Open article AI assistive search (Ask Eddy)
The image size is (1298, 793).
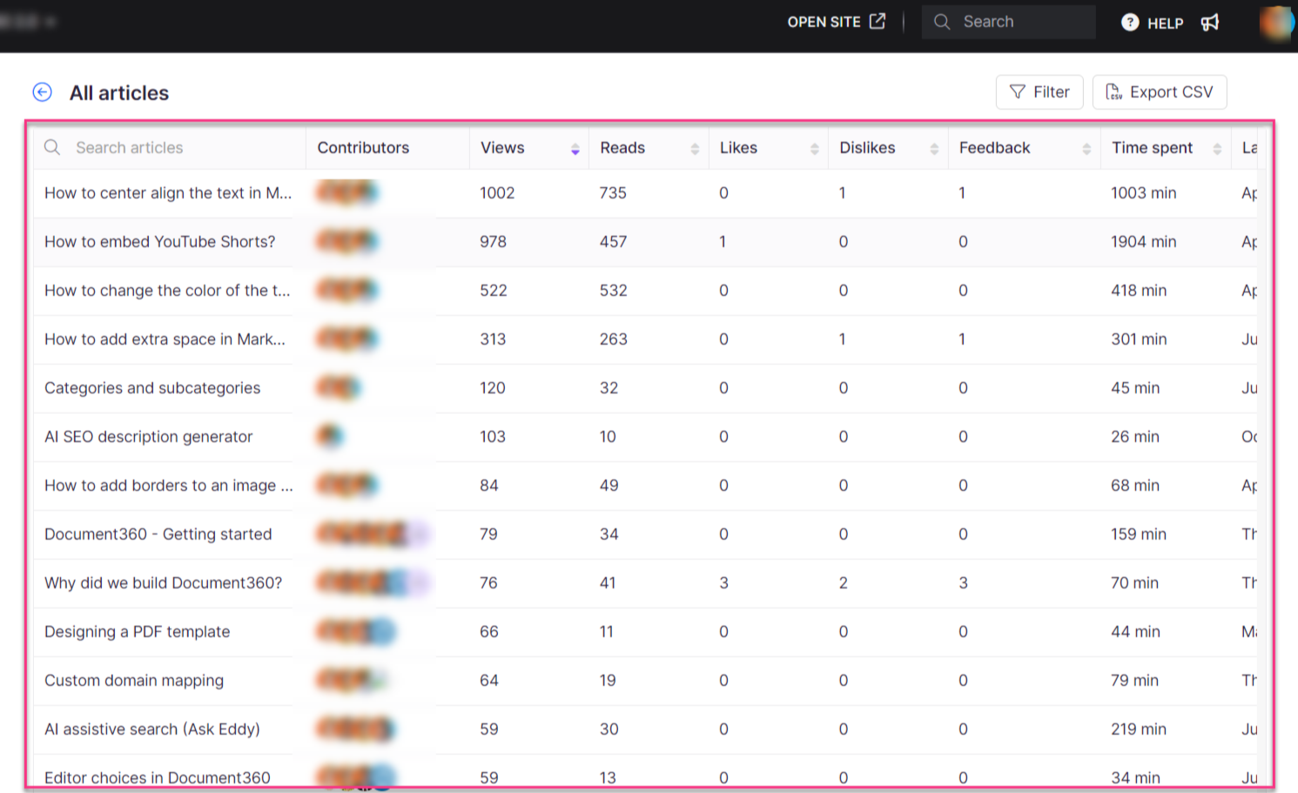point(152,729)
